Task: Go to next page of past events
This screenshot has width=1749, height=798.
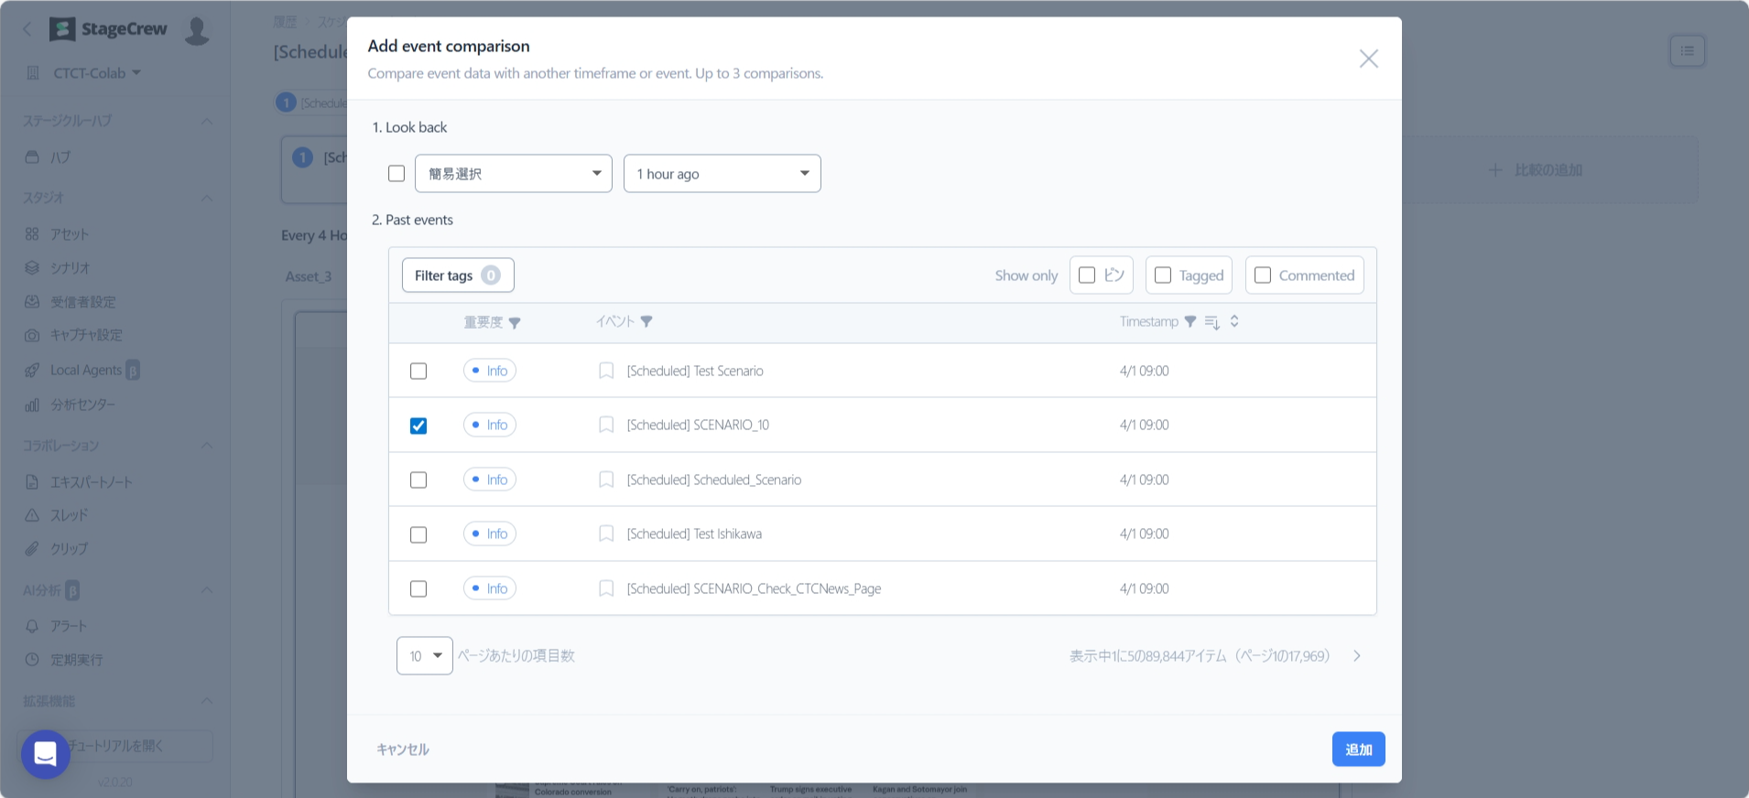Action: click(x=1357, y=656)
